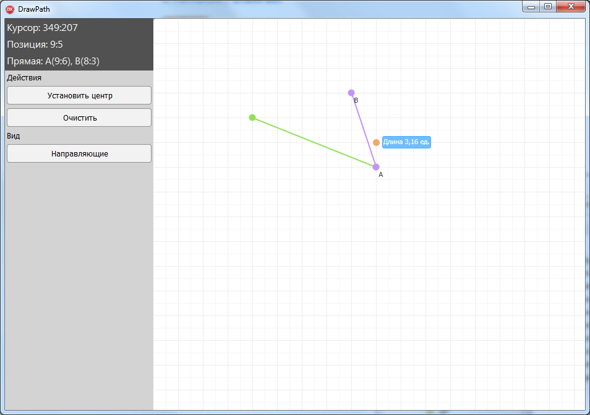Click the DrawPath app icon in title bar
The width and height of the screenshot is (590, 415).
click(x=10, y=9)
